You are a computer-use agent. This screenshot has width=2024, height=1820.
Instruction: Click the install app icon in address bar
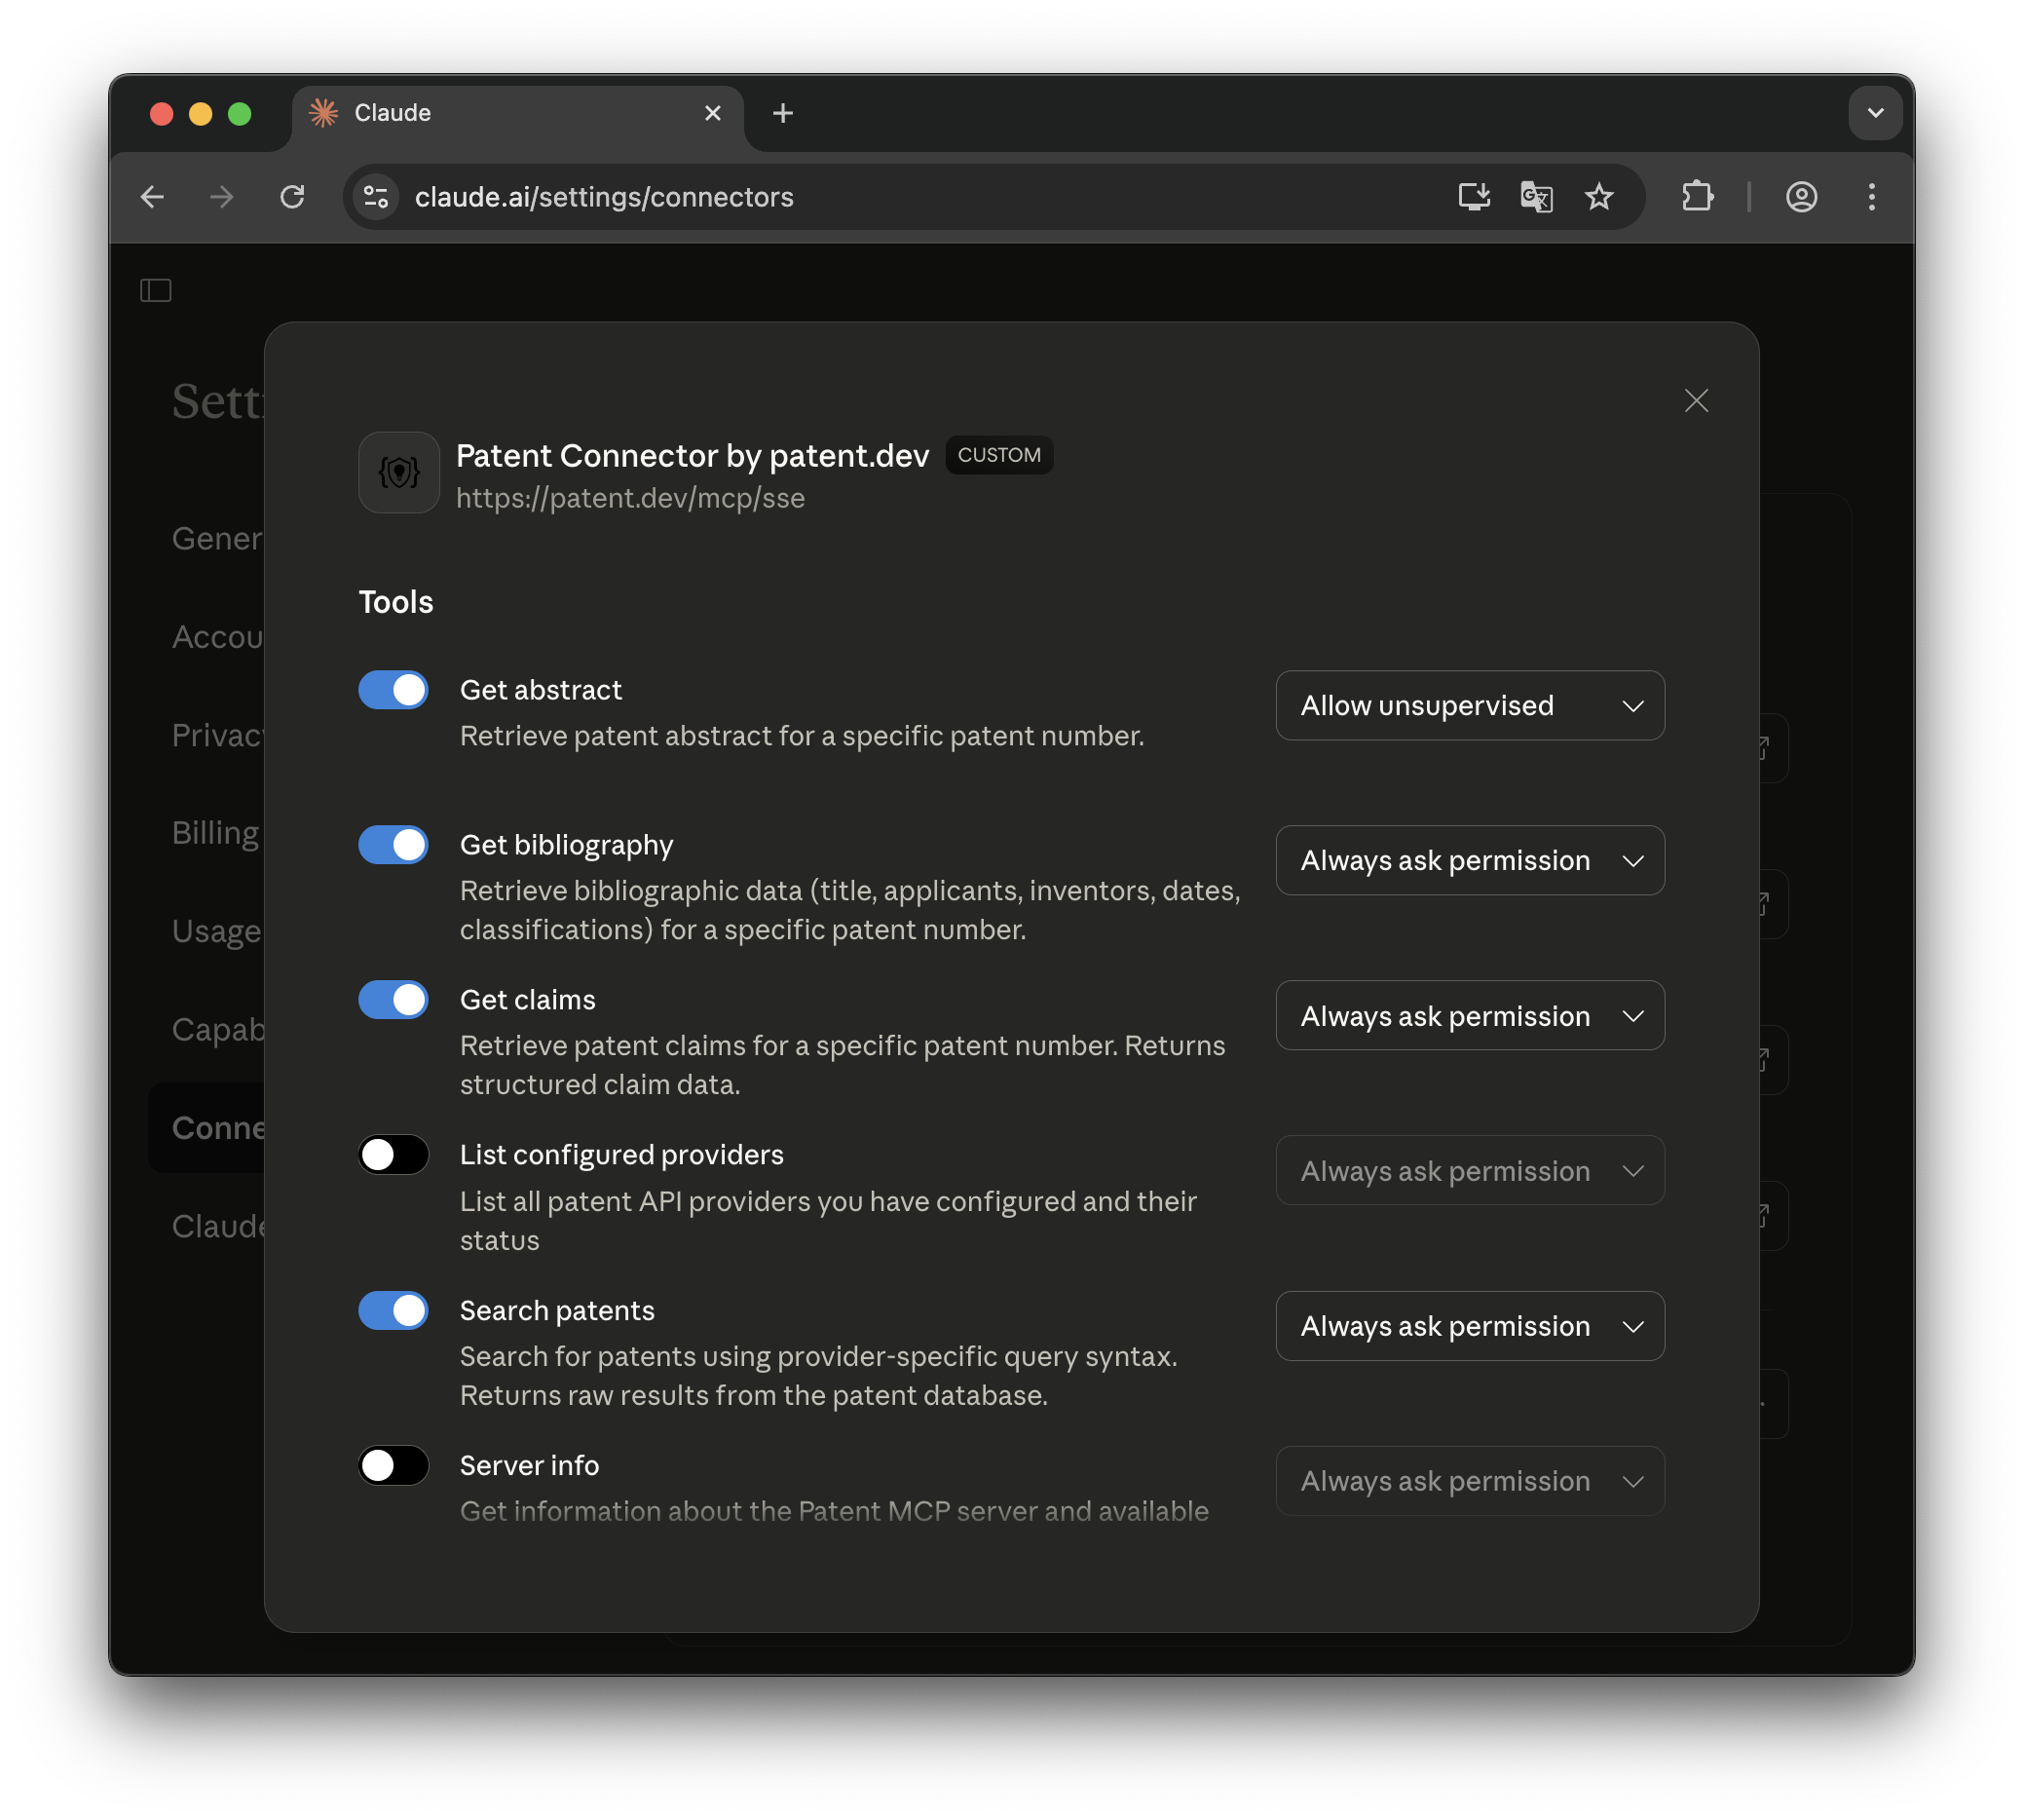point(1474,197)
